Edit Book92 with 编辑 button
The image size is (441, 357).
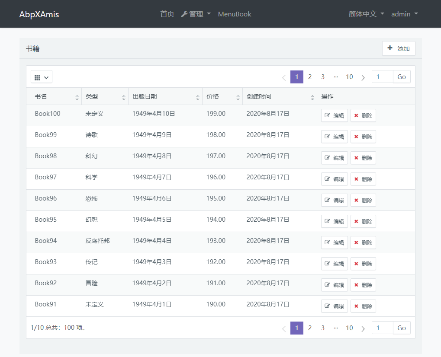pyautogui.click(x=335, y=285)
